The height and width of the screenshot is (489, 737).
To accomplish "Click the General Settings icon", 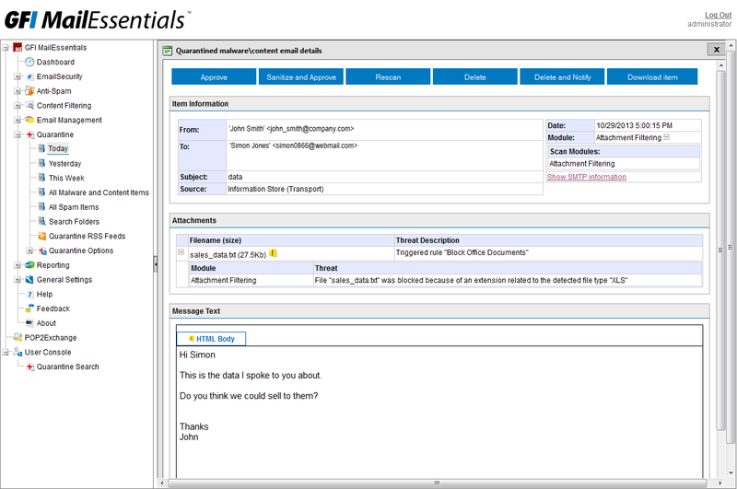I will [29, 280].
